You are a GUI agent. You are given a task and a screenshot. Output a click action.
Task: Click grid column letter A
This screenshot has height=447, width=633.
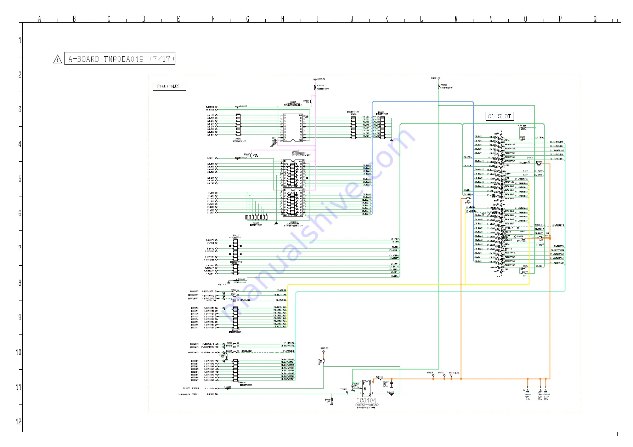(x=40, y=19)
